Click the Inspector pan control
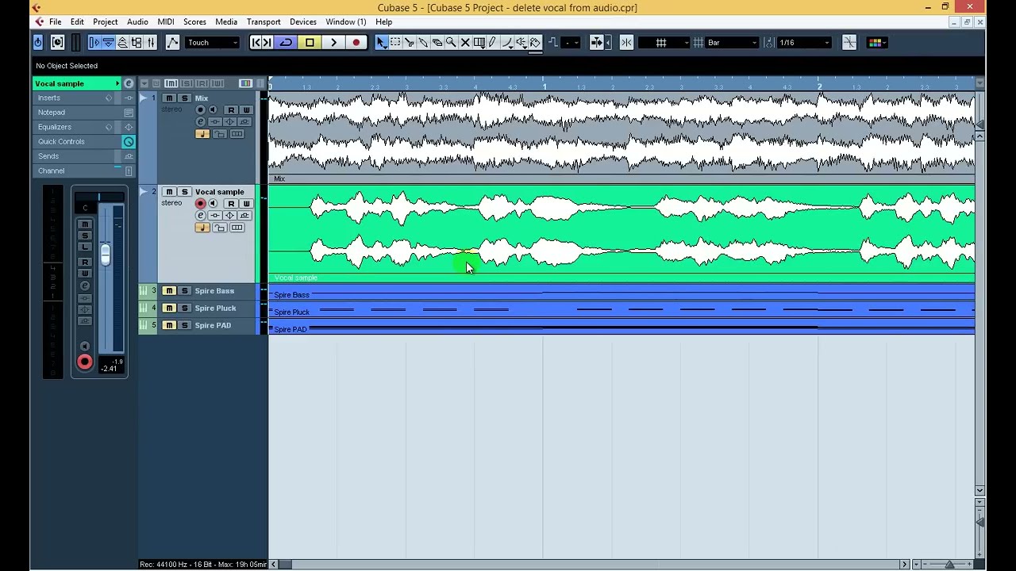Screen dimensions: 1016x571 [x=99, y=196]
